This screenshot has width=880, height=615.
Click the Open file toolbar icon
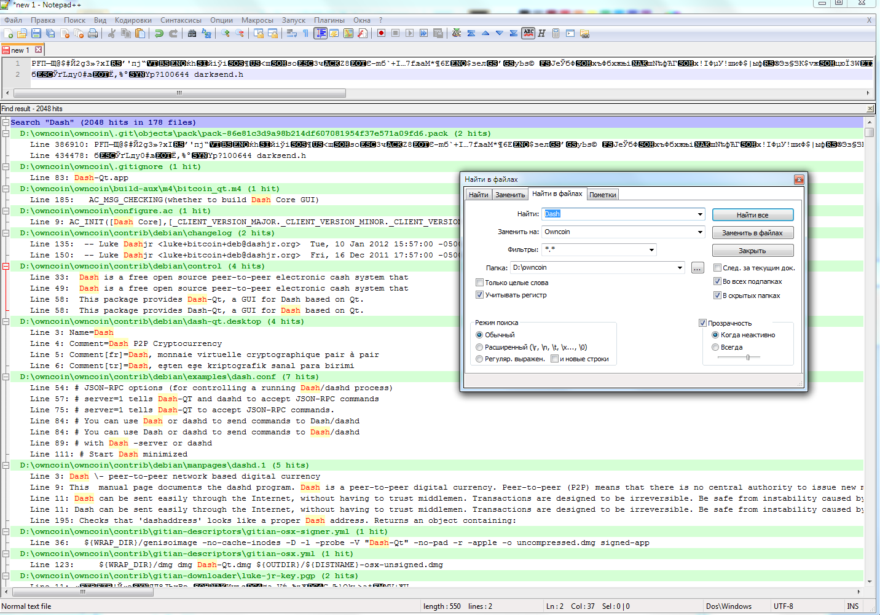(x=22, y=33)
